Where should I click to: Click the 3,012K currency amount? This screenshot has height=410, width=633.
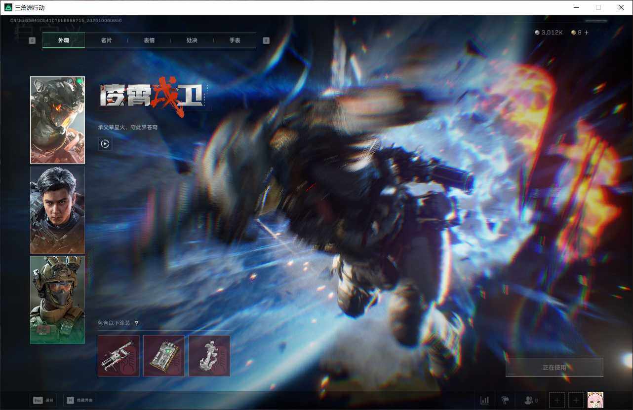coord(552,33)
